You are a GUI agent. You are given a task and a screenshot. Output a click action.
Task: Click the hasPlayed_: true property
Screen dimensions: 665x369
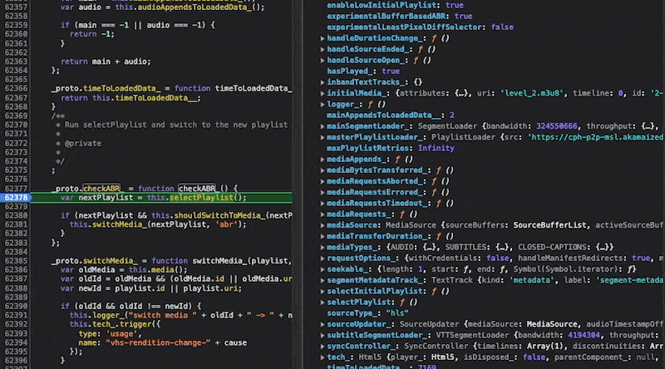tap(363, 71)
